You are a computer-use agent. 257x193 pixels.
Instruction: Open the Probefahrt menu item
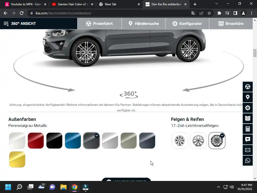tap(99, 24)
